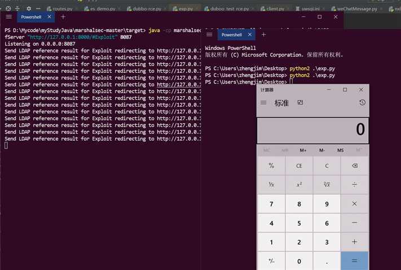
Task: Click the square root key
Action: click(x=327, y=185)
